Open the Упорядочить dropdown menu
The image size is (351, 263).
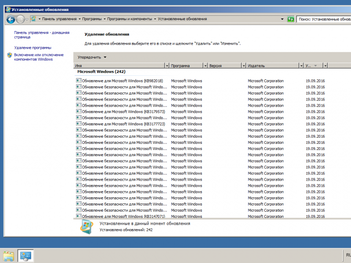point(92,57)
